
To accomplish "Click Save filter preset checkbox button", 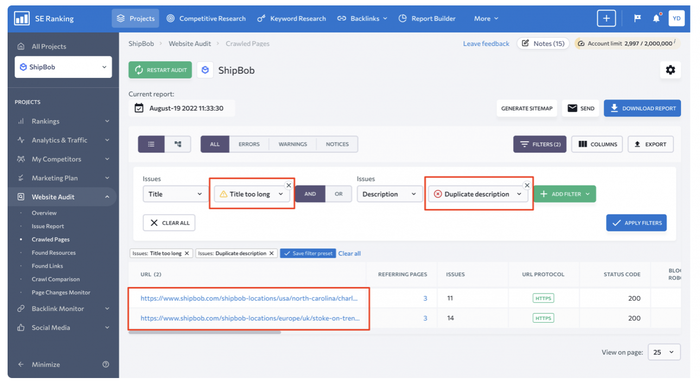I will click(x=308, y=253).
